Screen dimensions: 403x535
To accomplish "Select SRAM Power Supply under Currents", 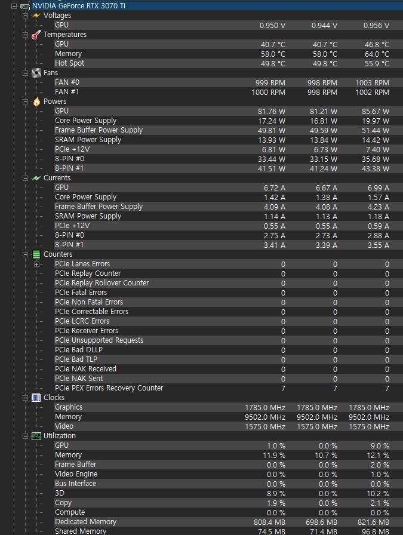I will click(x=228, y=216).
